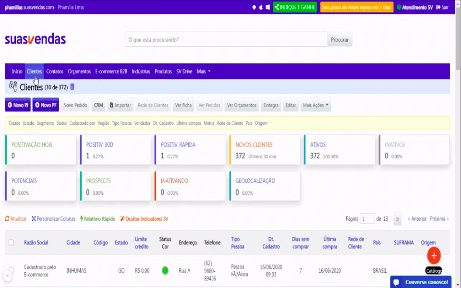Open the CRM button
Viewport: 461px width, 288px height.
[98, 105]
